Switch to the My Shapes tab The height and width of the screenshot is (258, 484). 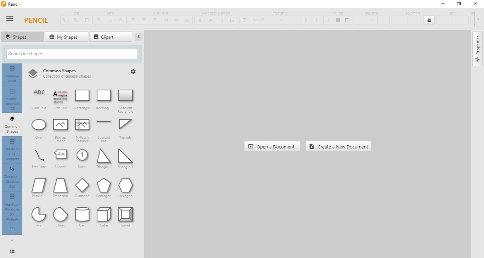click(x=66, y=37)
